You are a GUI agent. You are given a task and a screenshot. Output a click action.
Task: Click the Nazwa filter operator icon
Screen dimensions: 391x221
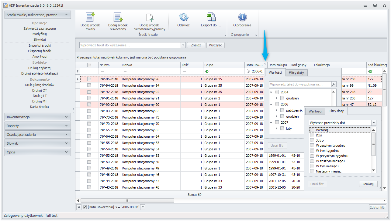125,71
